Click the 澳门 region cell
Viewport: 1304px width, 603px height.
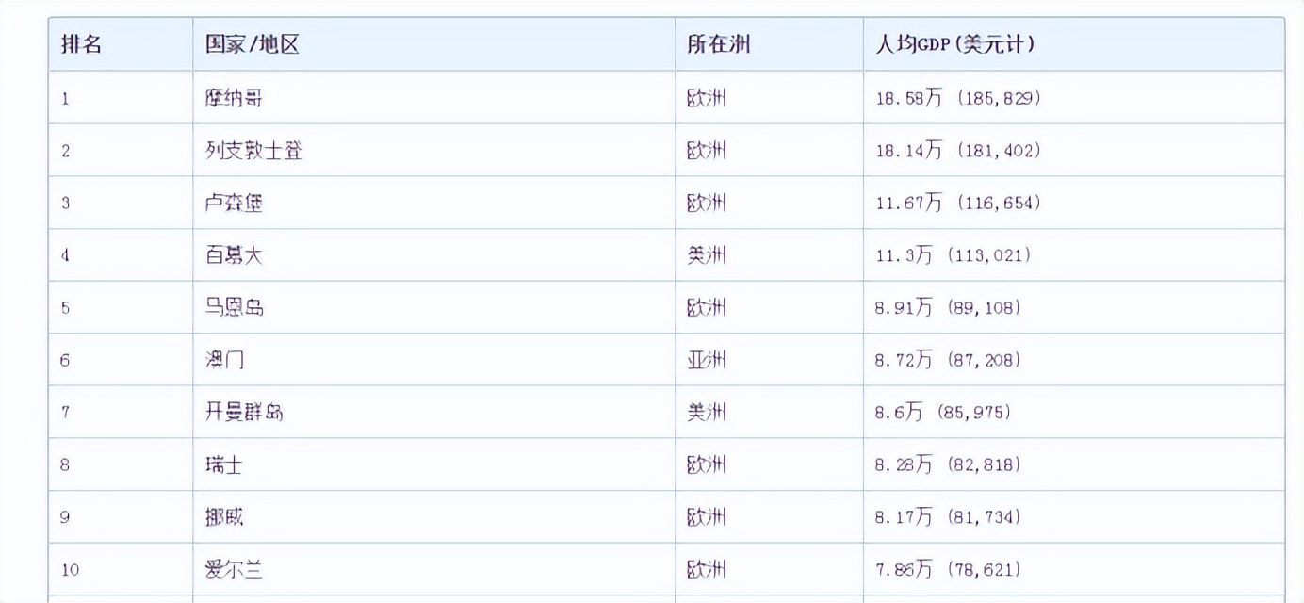tap(225, 360)
